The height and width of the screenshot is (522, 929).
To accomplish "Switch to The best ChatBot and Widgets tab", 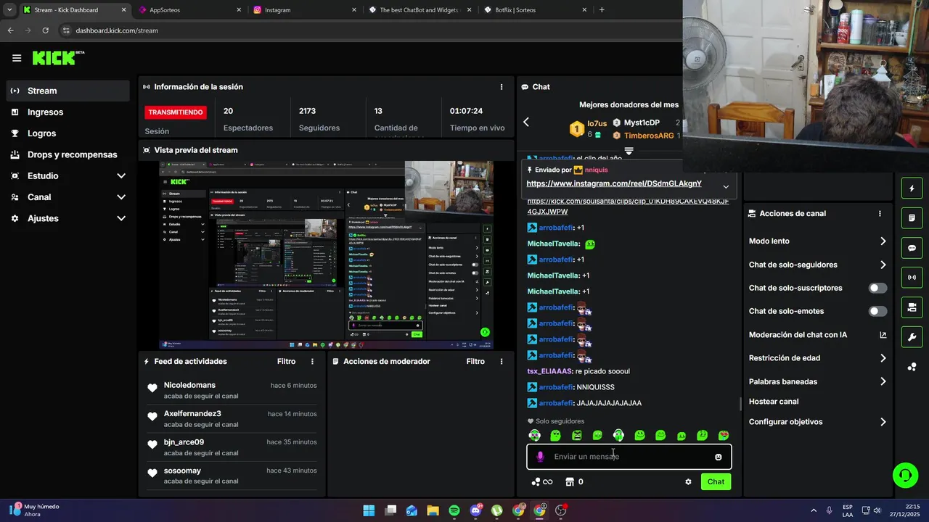I will tap(420, 10).
